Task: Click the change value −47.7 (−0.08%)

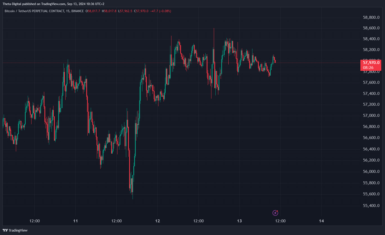Action: point(161,11)
